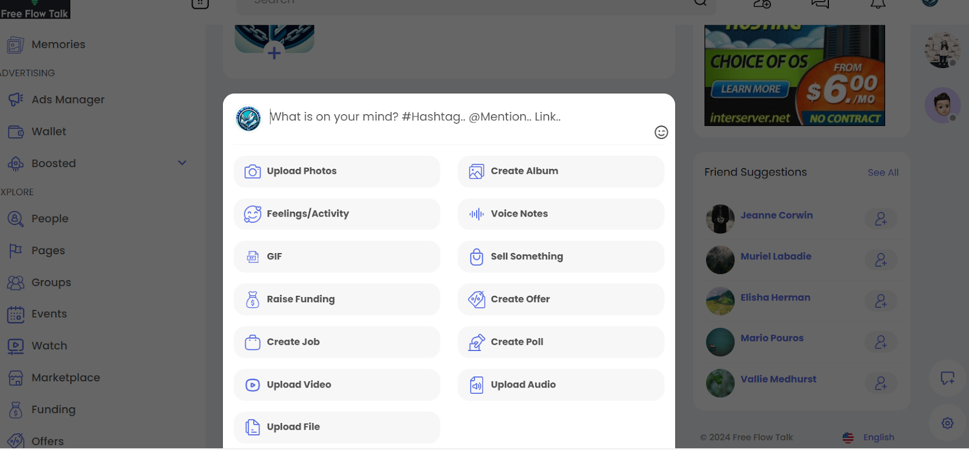Click the interserver.net advertisement banner
The height and width of the screenshot is (450, 969).
pos(794,75)
